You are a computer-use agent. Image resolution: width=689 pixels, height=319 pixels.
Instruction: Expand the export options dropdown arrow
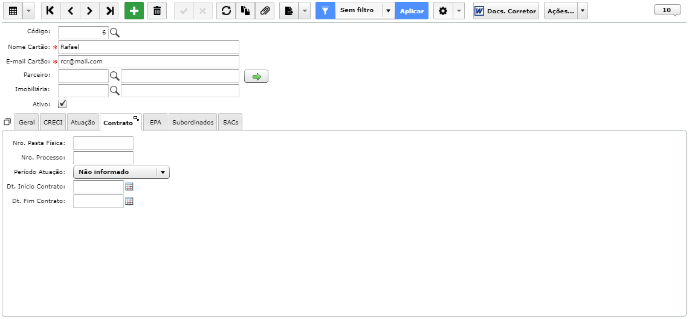click(305, 11)
